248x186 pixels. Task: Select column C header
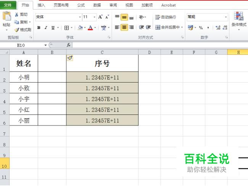[x=102, y=52]
